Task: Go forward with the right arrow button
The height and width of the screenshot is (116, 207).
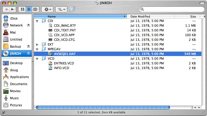Action: [13, 9]
